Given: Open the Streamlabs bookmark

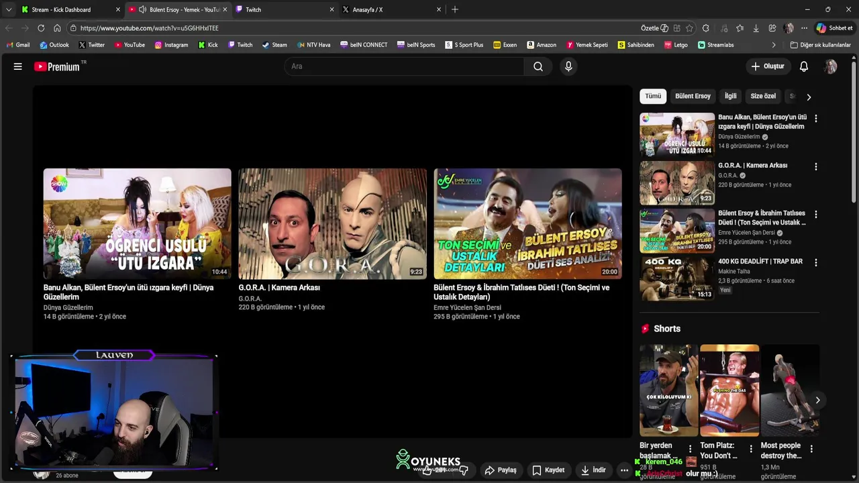Looking at the screenshot, I should pos(716,45).
